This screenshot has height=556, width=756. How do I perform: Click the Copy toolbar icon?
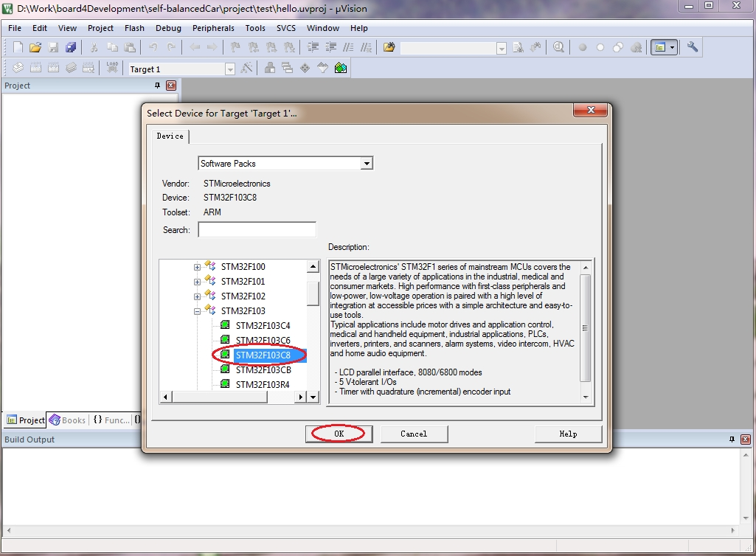112,47
